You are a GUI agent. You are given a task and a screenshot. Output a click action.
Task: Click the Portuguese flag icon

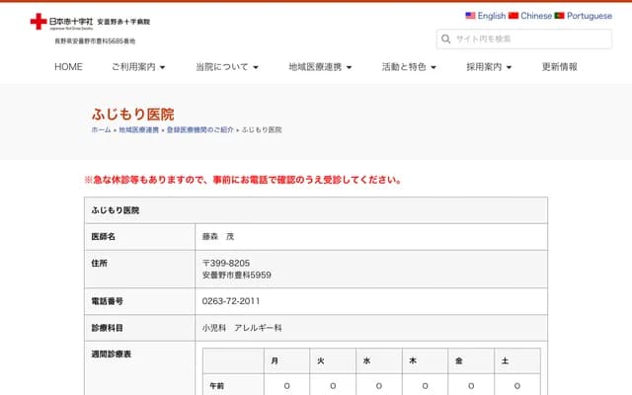click(x=559, y=16)
